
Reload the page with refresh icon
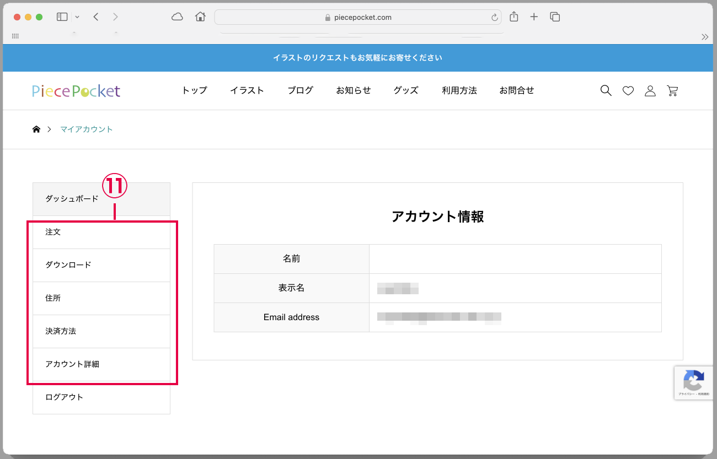click(494, 17)
